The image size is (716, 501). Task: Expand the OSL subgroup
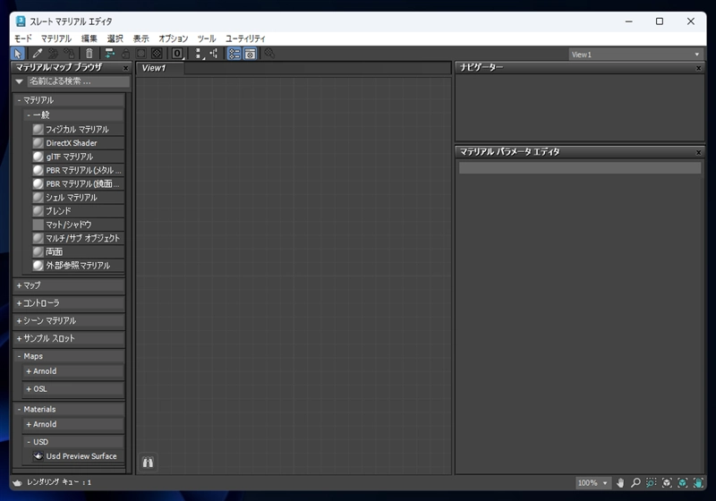coord(73,389)
